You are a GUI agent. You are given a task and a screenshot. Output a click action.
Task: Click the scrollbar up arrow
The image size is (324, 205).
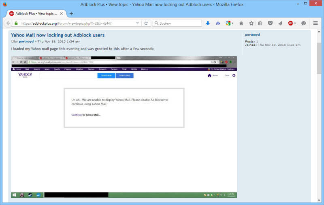319,32
